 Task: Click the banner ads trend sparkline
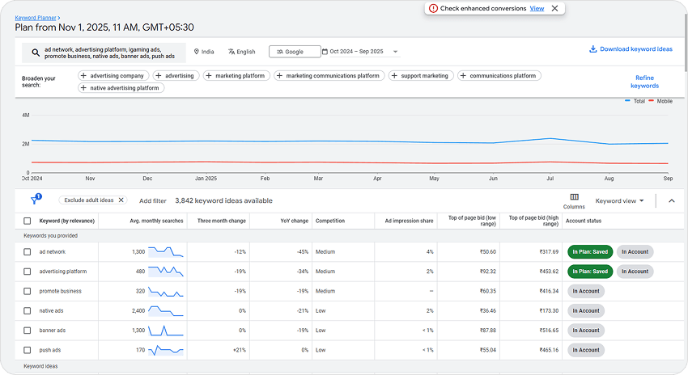165,331
